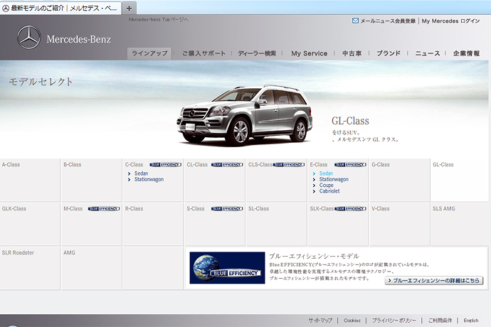Open the 中古車 menu
Image resolution: width=491 pixels, height=327 pixels.
coord(352,53)
